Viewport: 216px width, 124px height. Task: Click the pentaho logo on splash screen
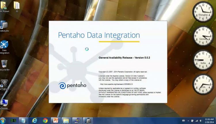coord(72,86)
